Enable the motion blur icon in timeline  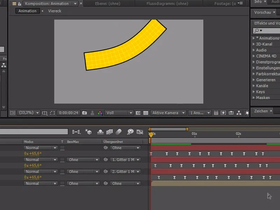pos(119,132)
